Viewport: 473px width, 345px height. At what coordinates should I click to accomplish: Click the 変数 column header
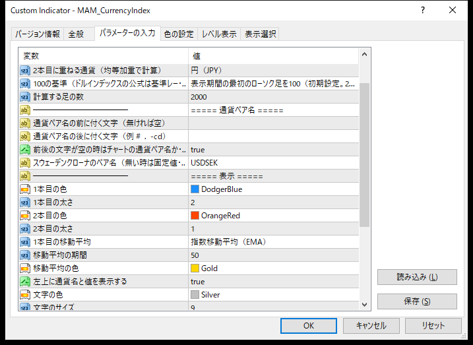(x=104, y=56)
